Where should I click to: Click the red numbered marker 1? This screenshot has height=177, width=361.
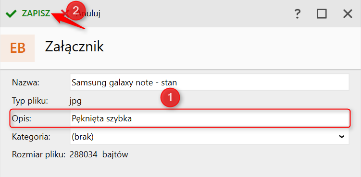click(170, 98)
